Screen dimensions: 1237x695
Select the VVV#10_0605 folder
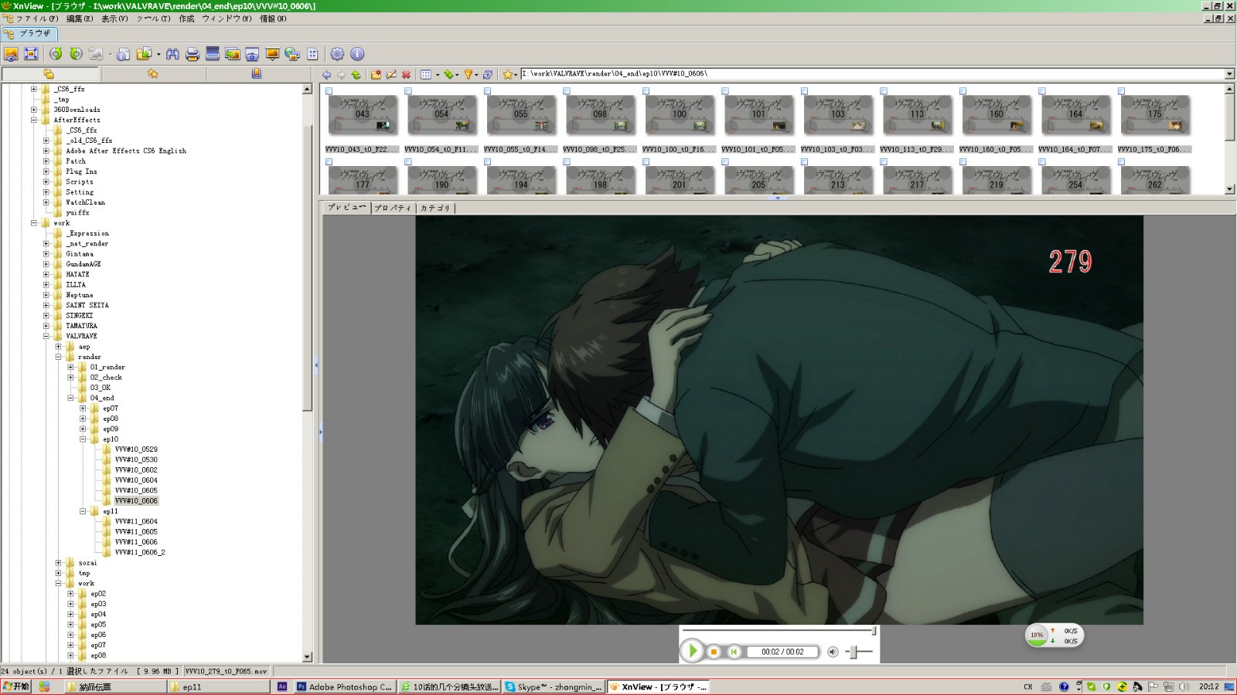pos(136,490)
